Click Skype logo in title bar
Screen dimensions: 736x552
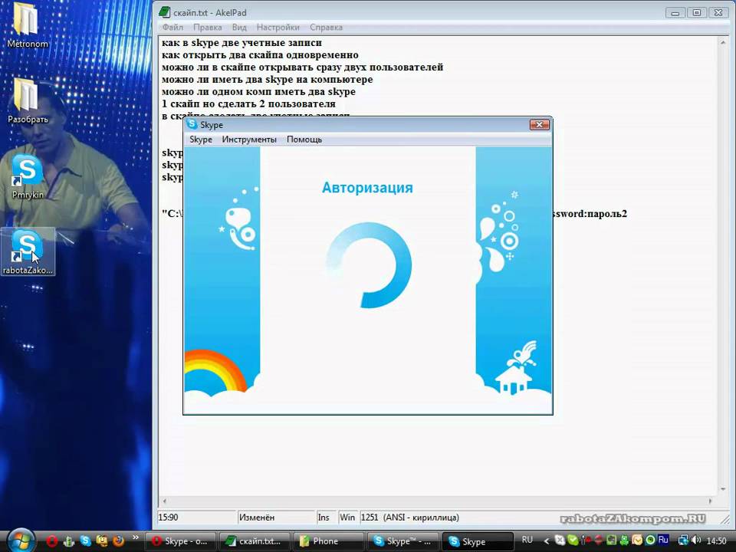click(x=192, y=124)
